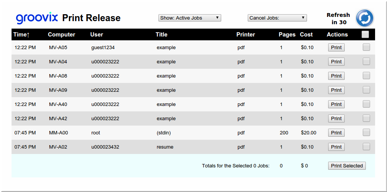The width and height of the screenshot is (387, 192).
Task: Check the box for guest1234's job
Action: tap(366, 47)
